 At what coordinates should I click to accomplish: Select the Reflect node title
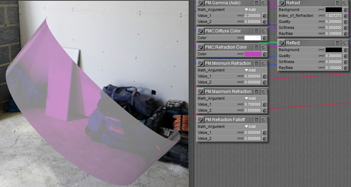tap(293, 43)
